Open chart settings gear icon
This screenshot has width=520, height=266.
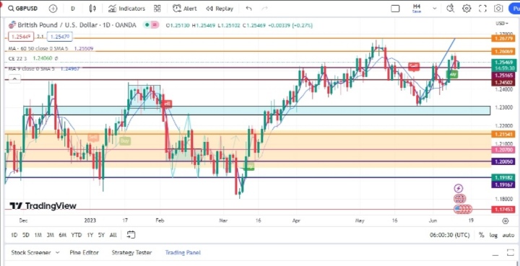467,9
